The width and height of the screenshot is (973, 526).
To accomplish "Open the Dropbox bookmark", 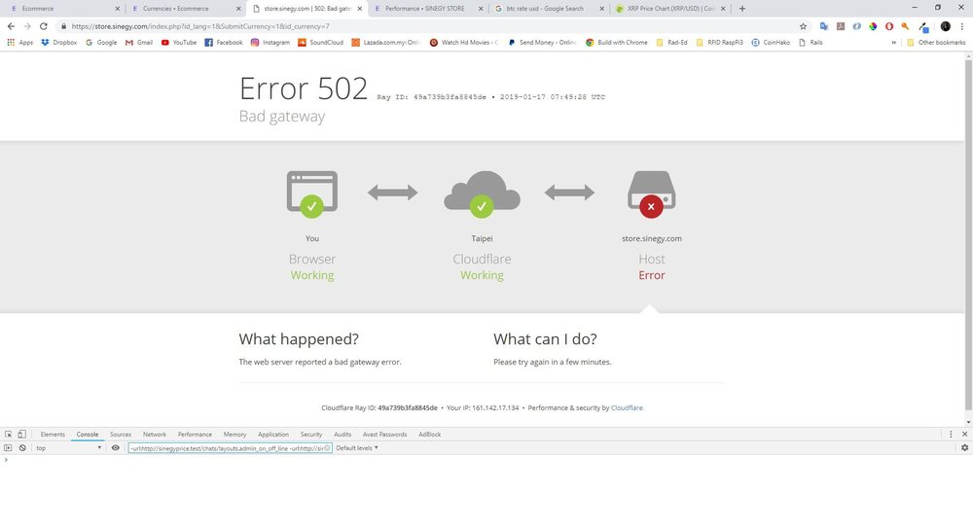I will click(59, 42).
